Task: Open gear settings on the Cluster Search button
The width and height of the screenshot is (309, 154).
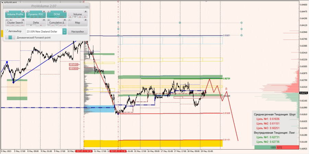Action: [23, 20]
